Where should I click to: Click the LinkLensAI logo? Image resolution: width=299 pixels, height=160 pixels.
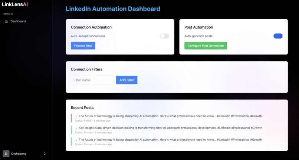(15, 4)
